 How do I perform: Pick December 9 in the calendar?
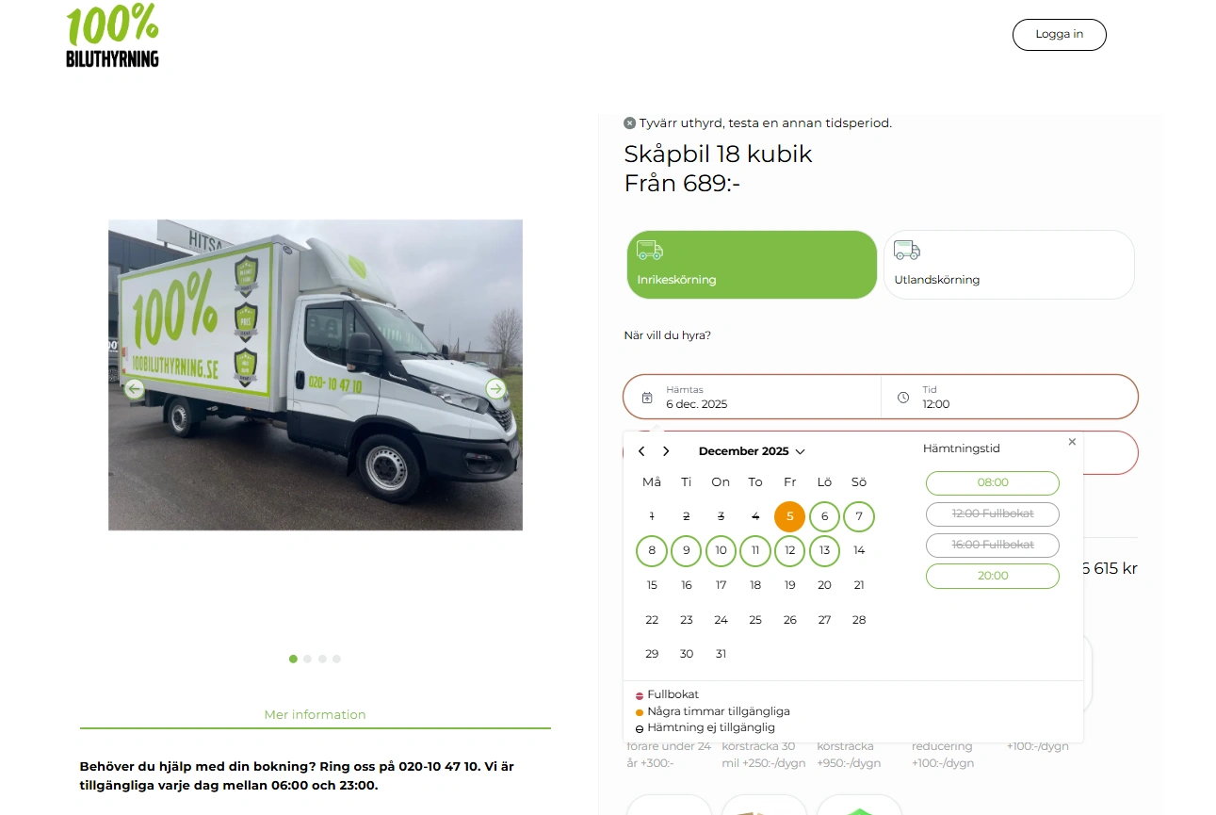[687, 550]
